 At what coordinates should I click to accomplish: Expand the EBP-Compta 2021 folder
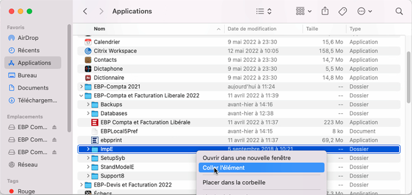81,87
